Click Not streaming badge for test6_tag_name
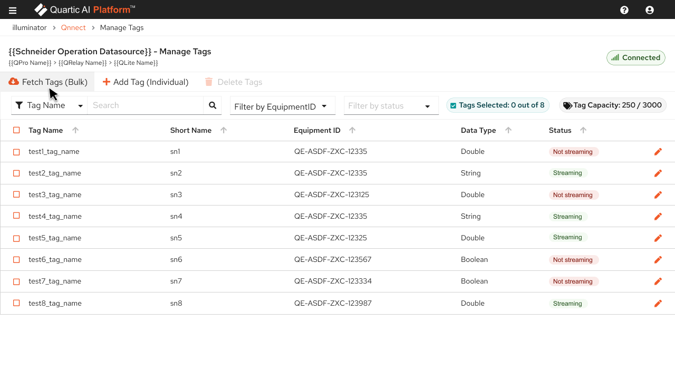This screenshot has width=675, height=390. coord(573,260)
